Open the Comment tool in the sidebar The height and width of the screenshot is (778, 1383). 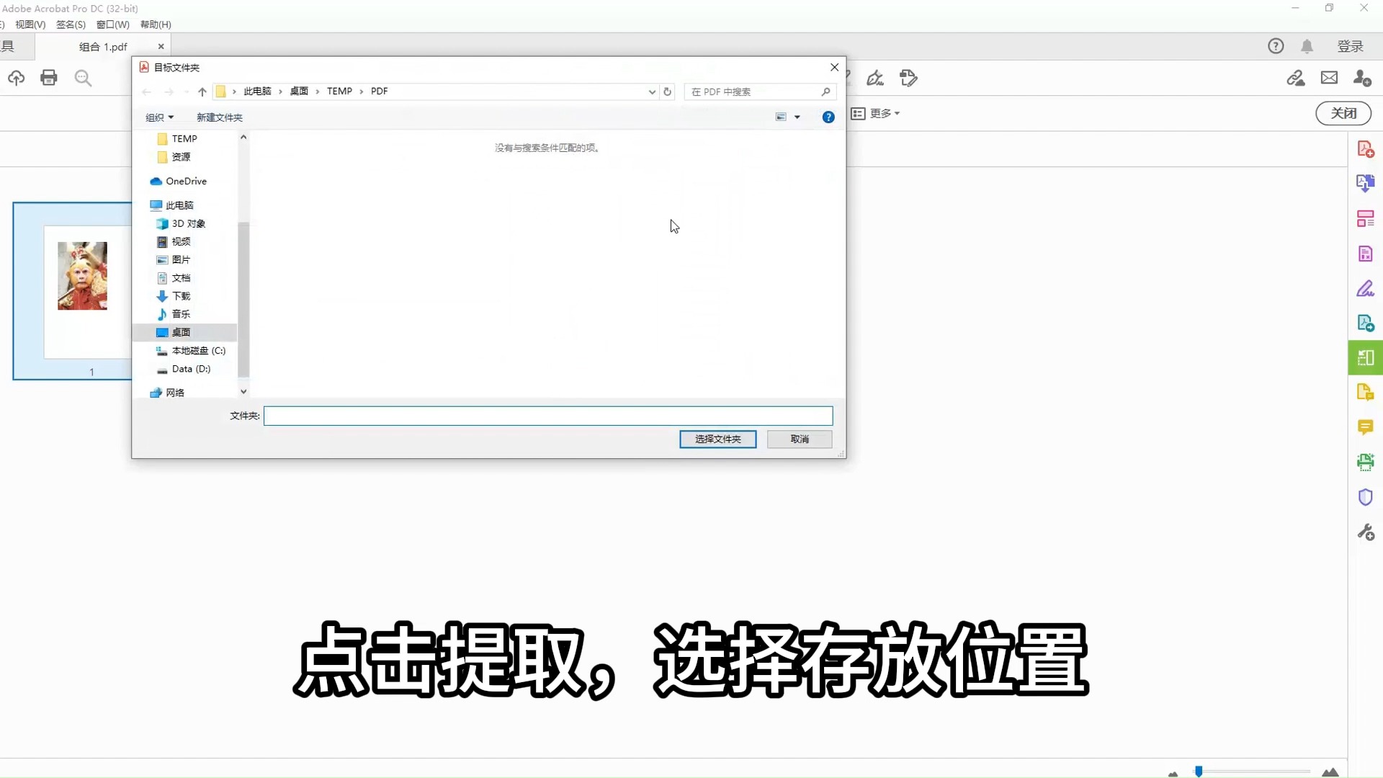pyautogui.click(x=1366, y=427)
